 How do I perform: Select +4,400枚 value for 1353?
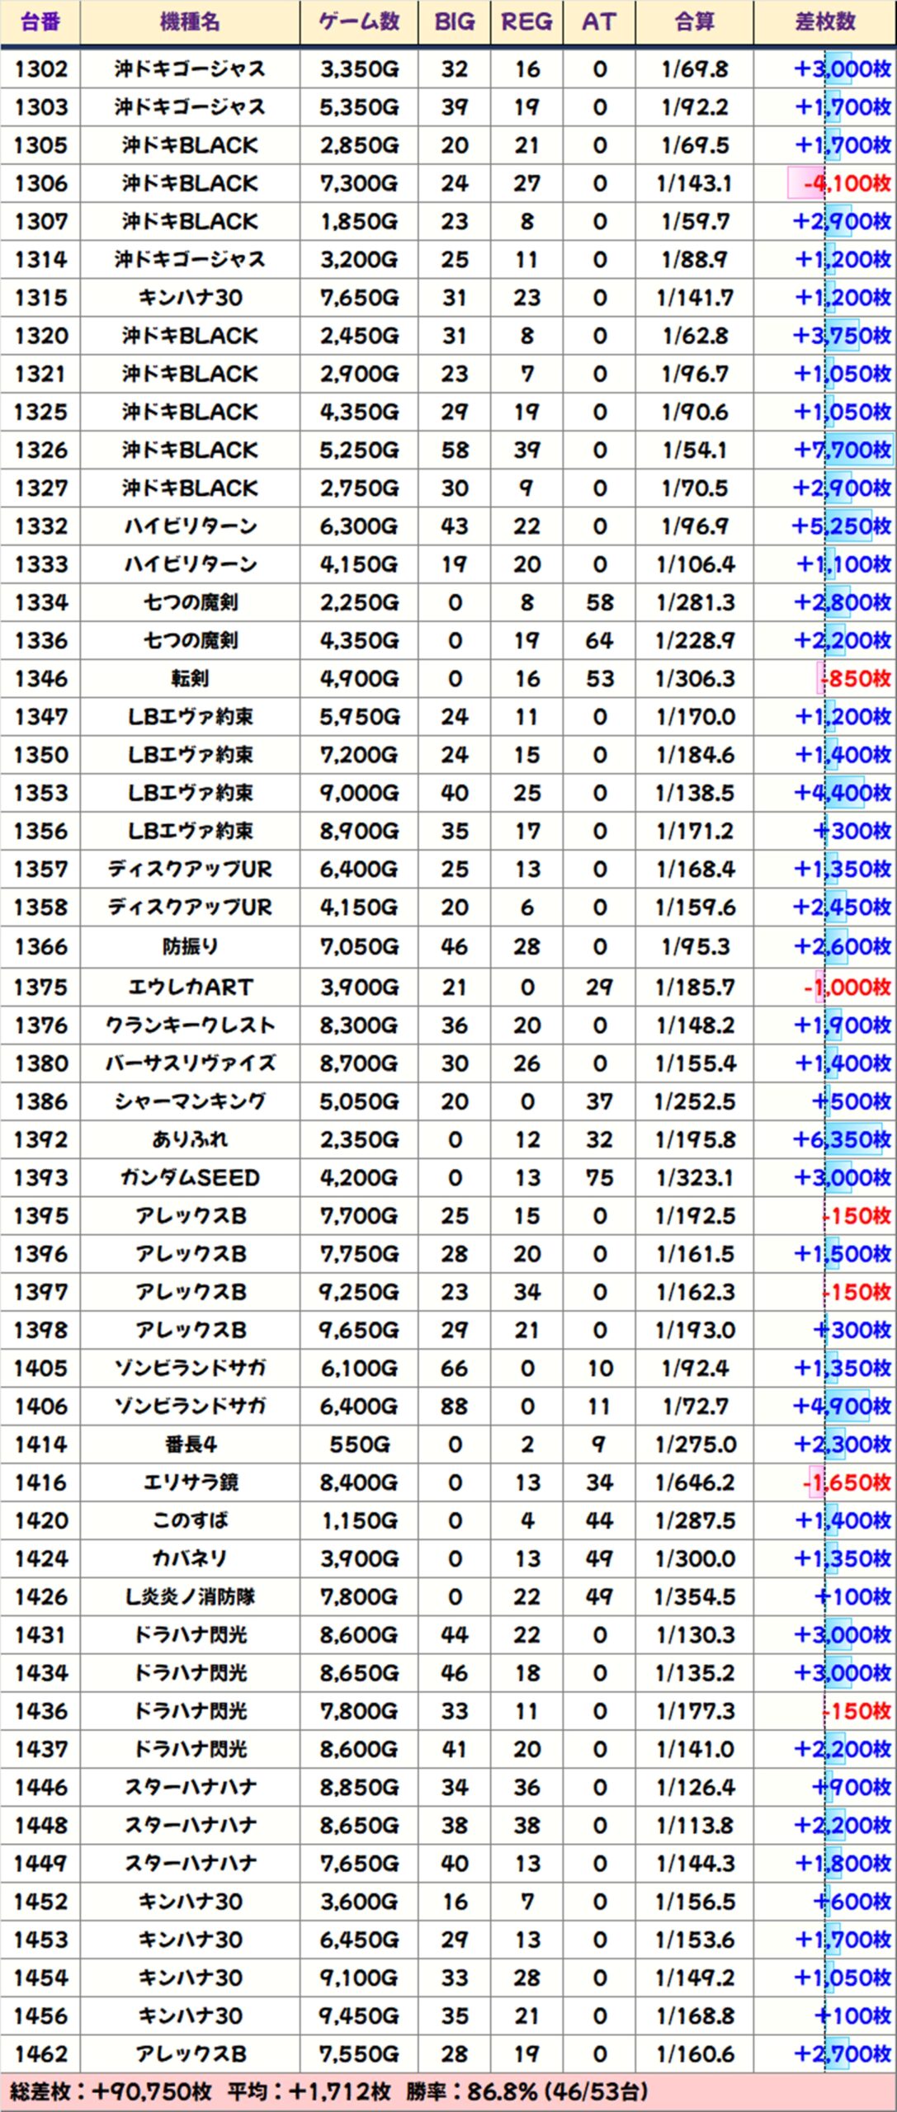click(x=842, y=793)
